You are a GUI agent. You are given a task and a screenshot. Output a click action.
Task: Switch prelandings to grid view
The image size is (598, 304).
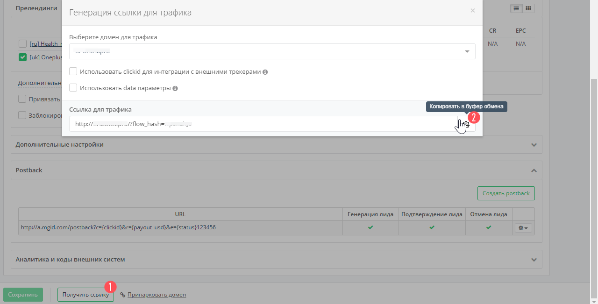pyautogui.click(x=528, y=8)
